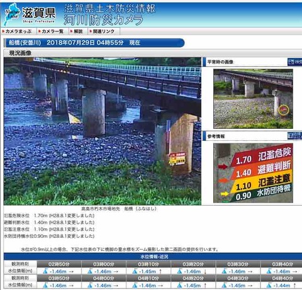Open the カメラ一覧 menu item

51,31
